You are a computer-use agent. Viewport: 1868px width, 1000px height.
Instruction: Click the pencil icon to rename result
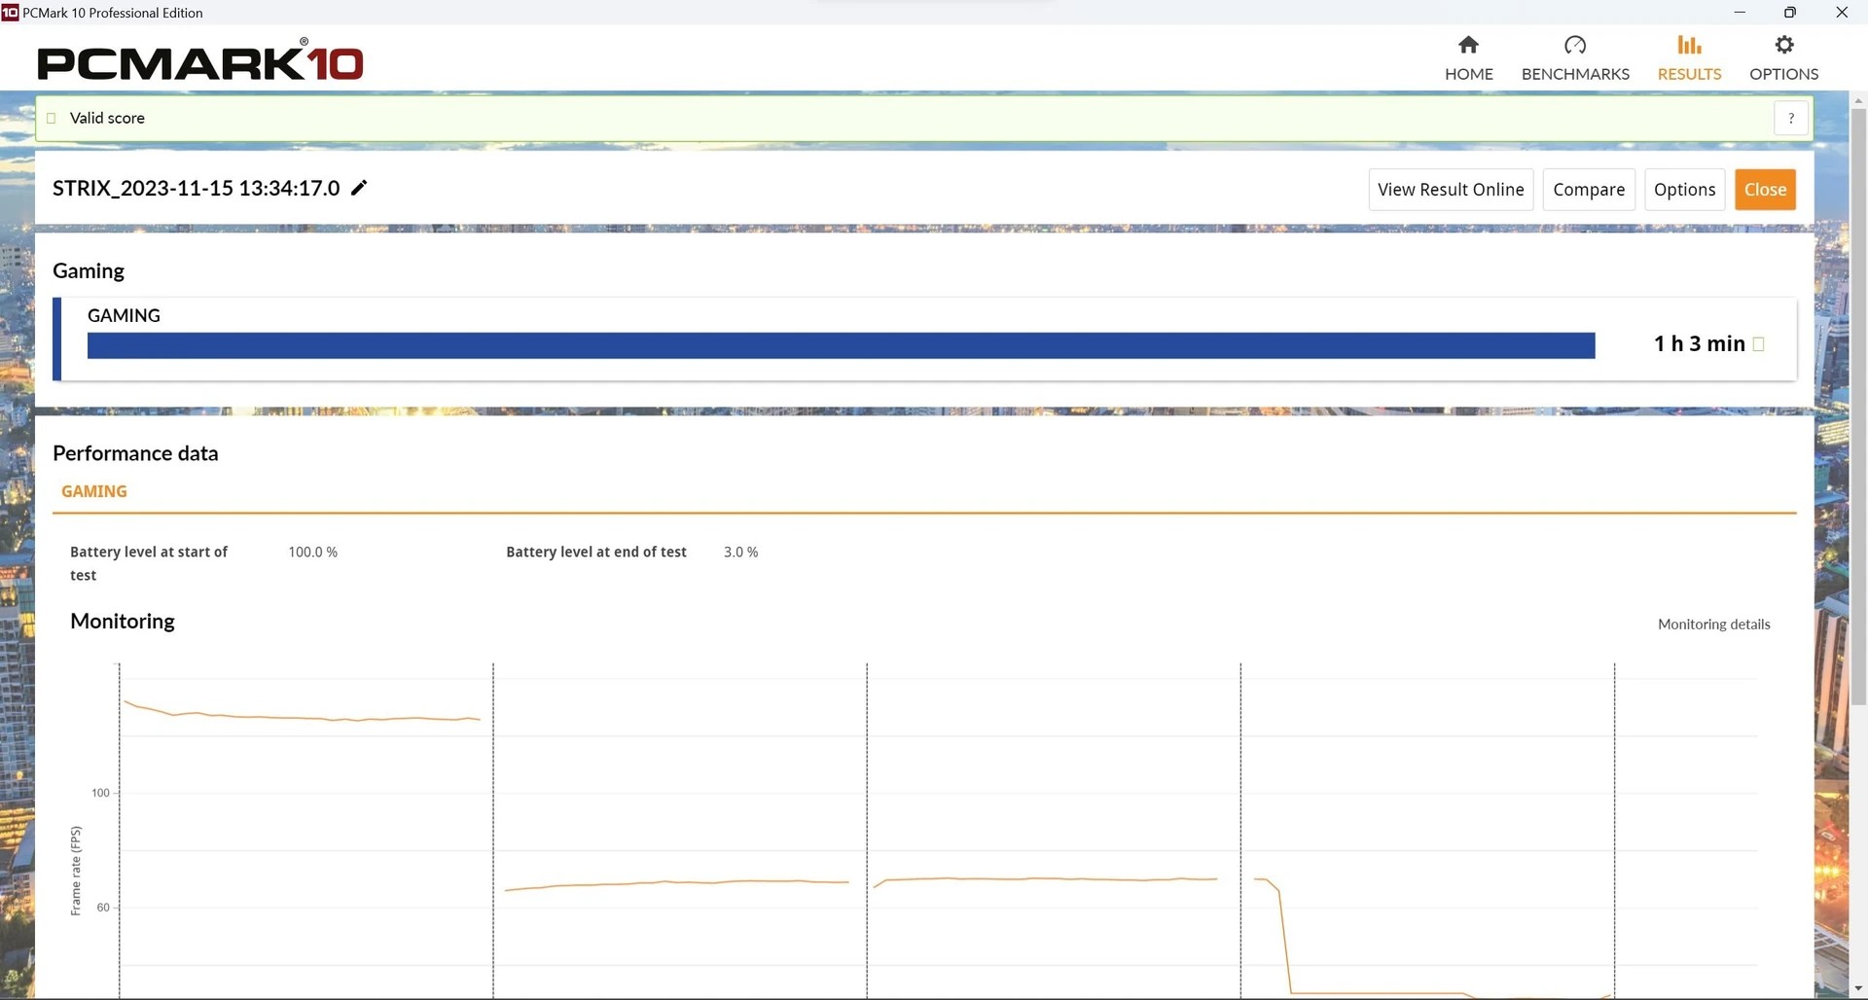pos(359,188)
